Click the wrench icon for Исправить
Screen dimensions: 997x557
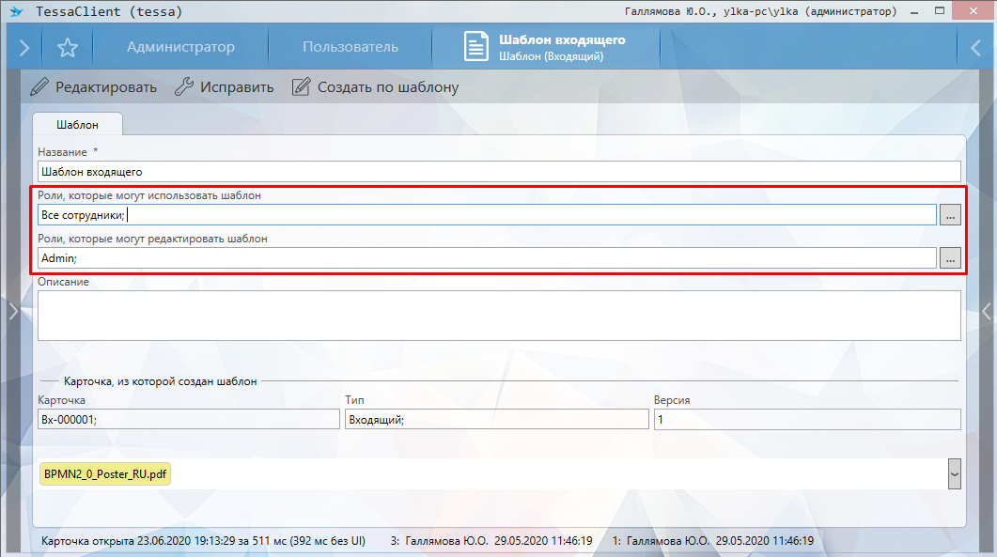pos(184,87)
